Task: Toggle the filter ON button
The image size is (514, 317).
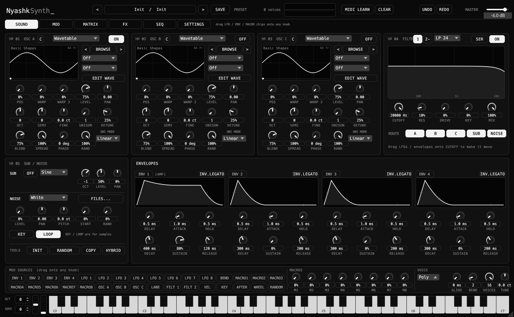Action: click(497, 39)
